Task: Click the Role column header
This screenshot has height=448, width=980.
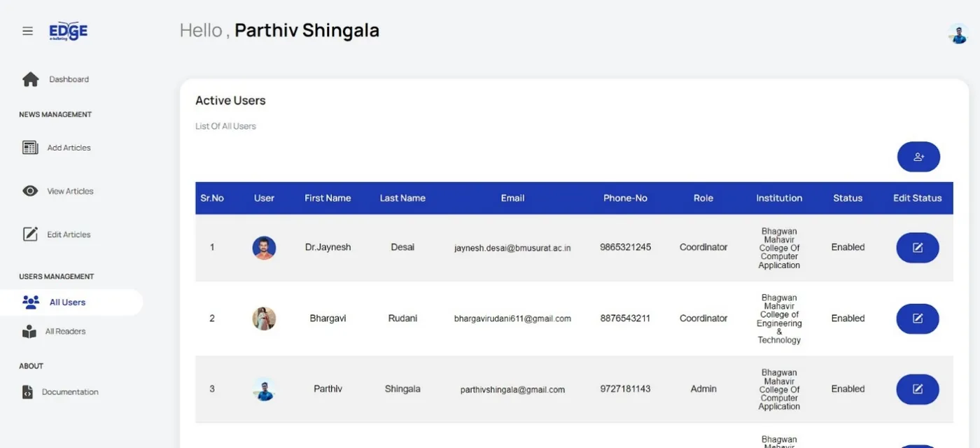Action: 703,198
